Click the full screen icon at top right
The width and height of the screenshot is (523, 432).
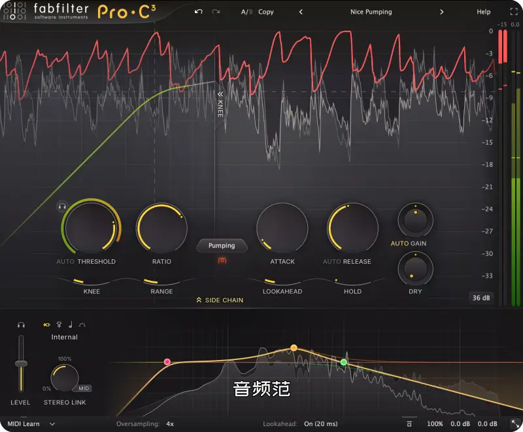click(x=513, y=12)
